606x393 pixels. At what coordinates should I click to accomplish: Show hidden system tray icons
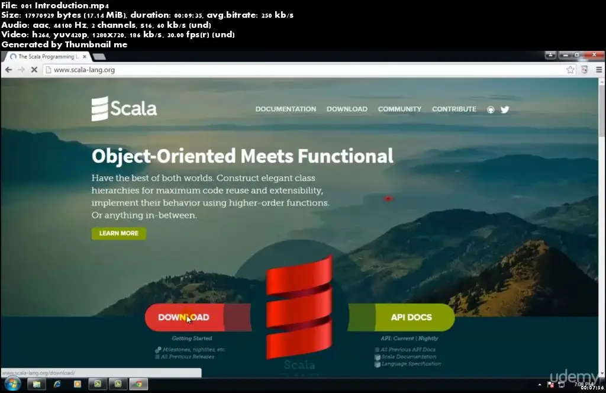540,385
